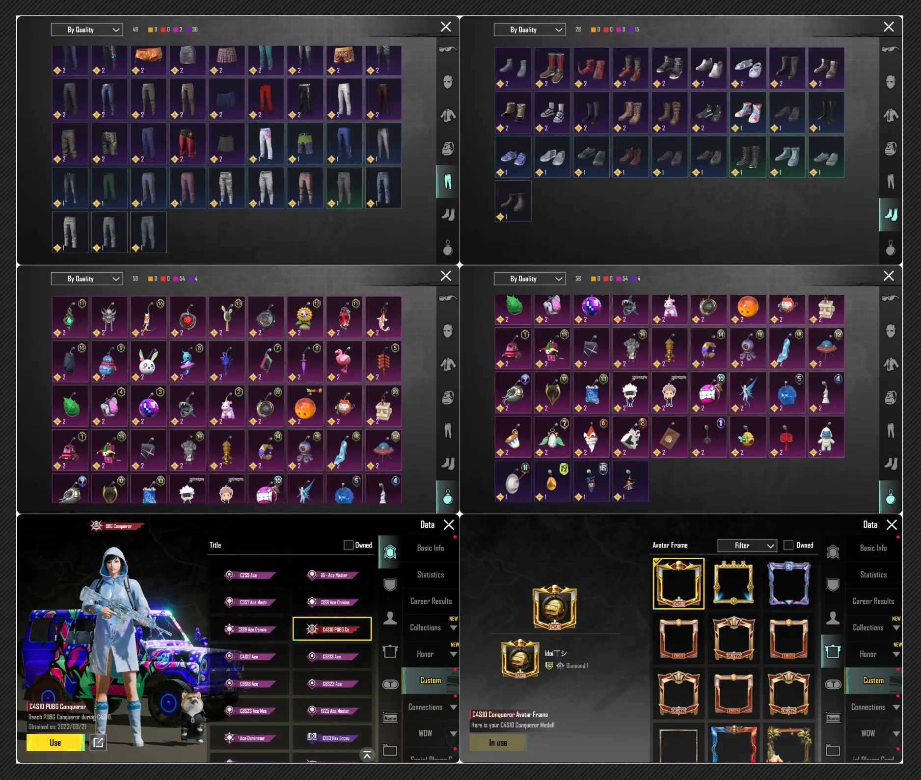
Task: Expand Collections in the Title panel menu
Action: [431, 627]
